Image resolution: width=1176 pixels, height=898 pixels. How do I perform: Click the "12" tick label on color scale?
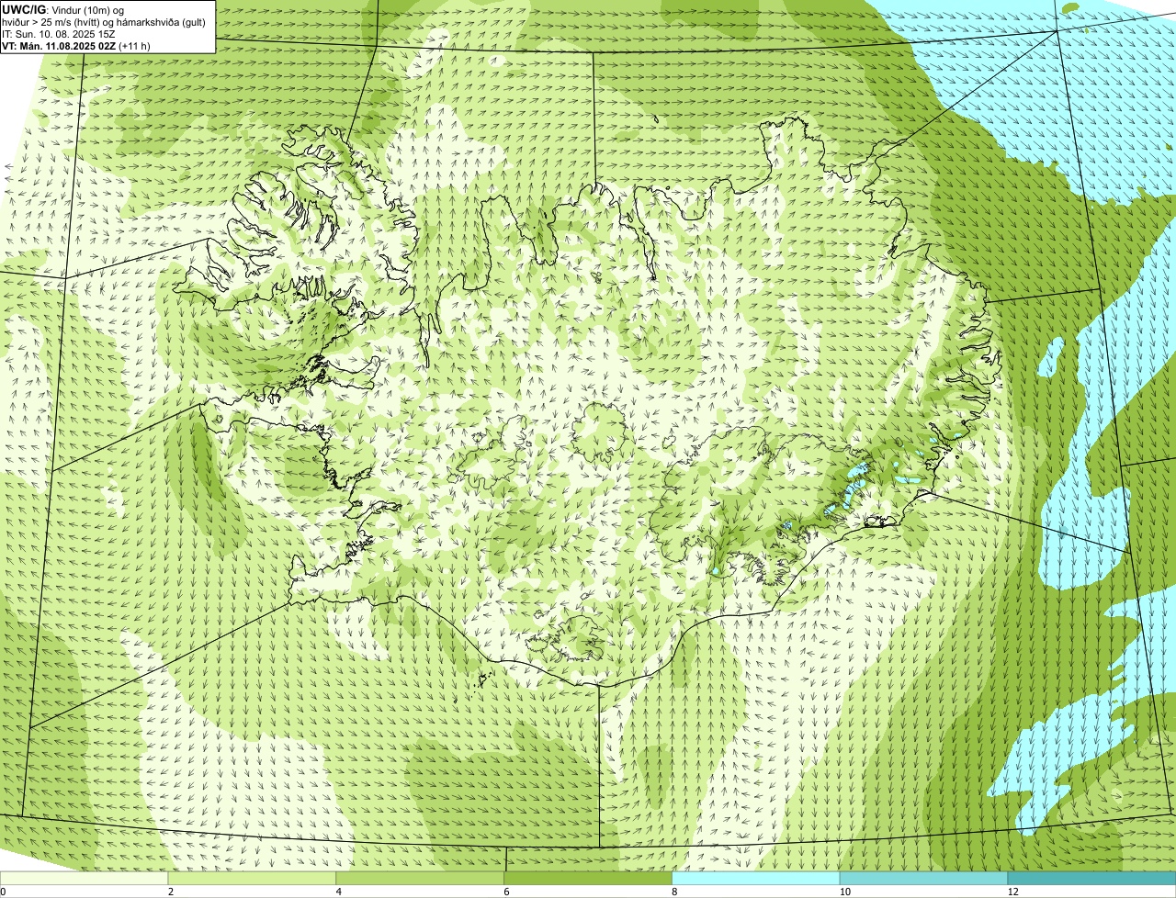[x=1012, y=892]
